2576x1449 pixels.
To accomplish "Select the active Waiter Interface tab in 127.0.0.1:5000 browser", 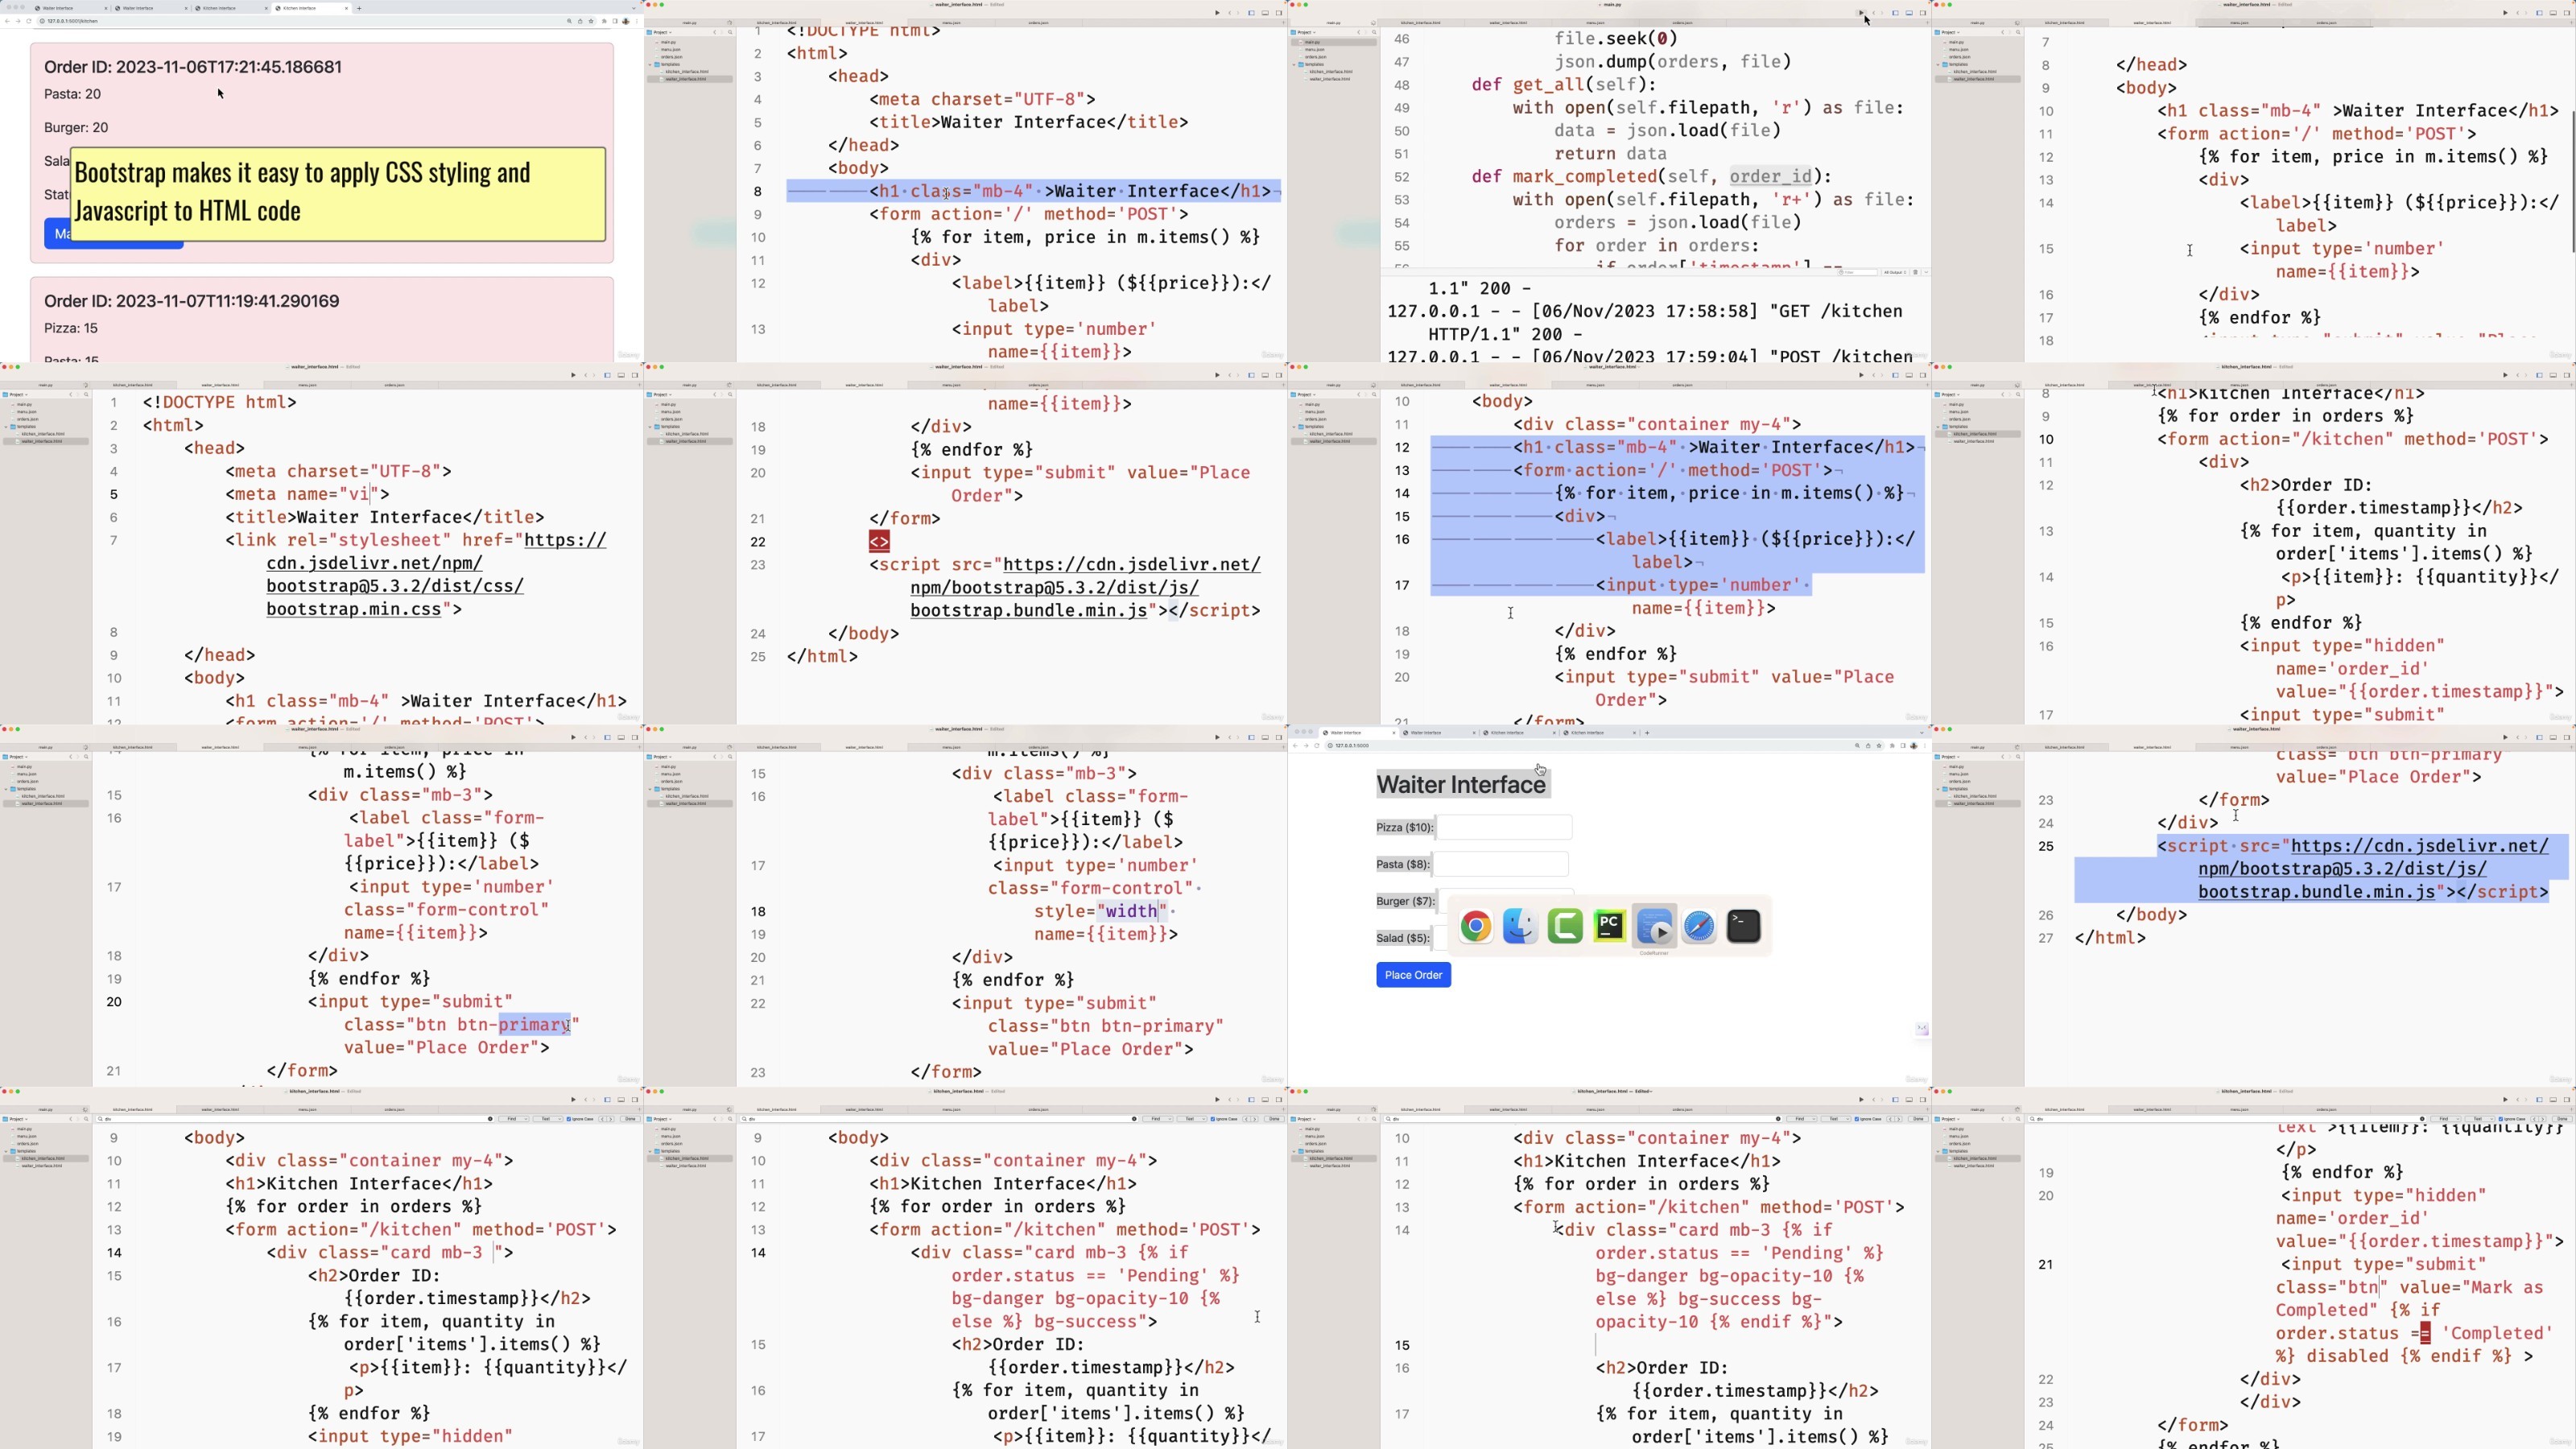I will pos(1358,733).
